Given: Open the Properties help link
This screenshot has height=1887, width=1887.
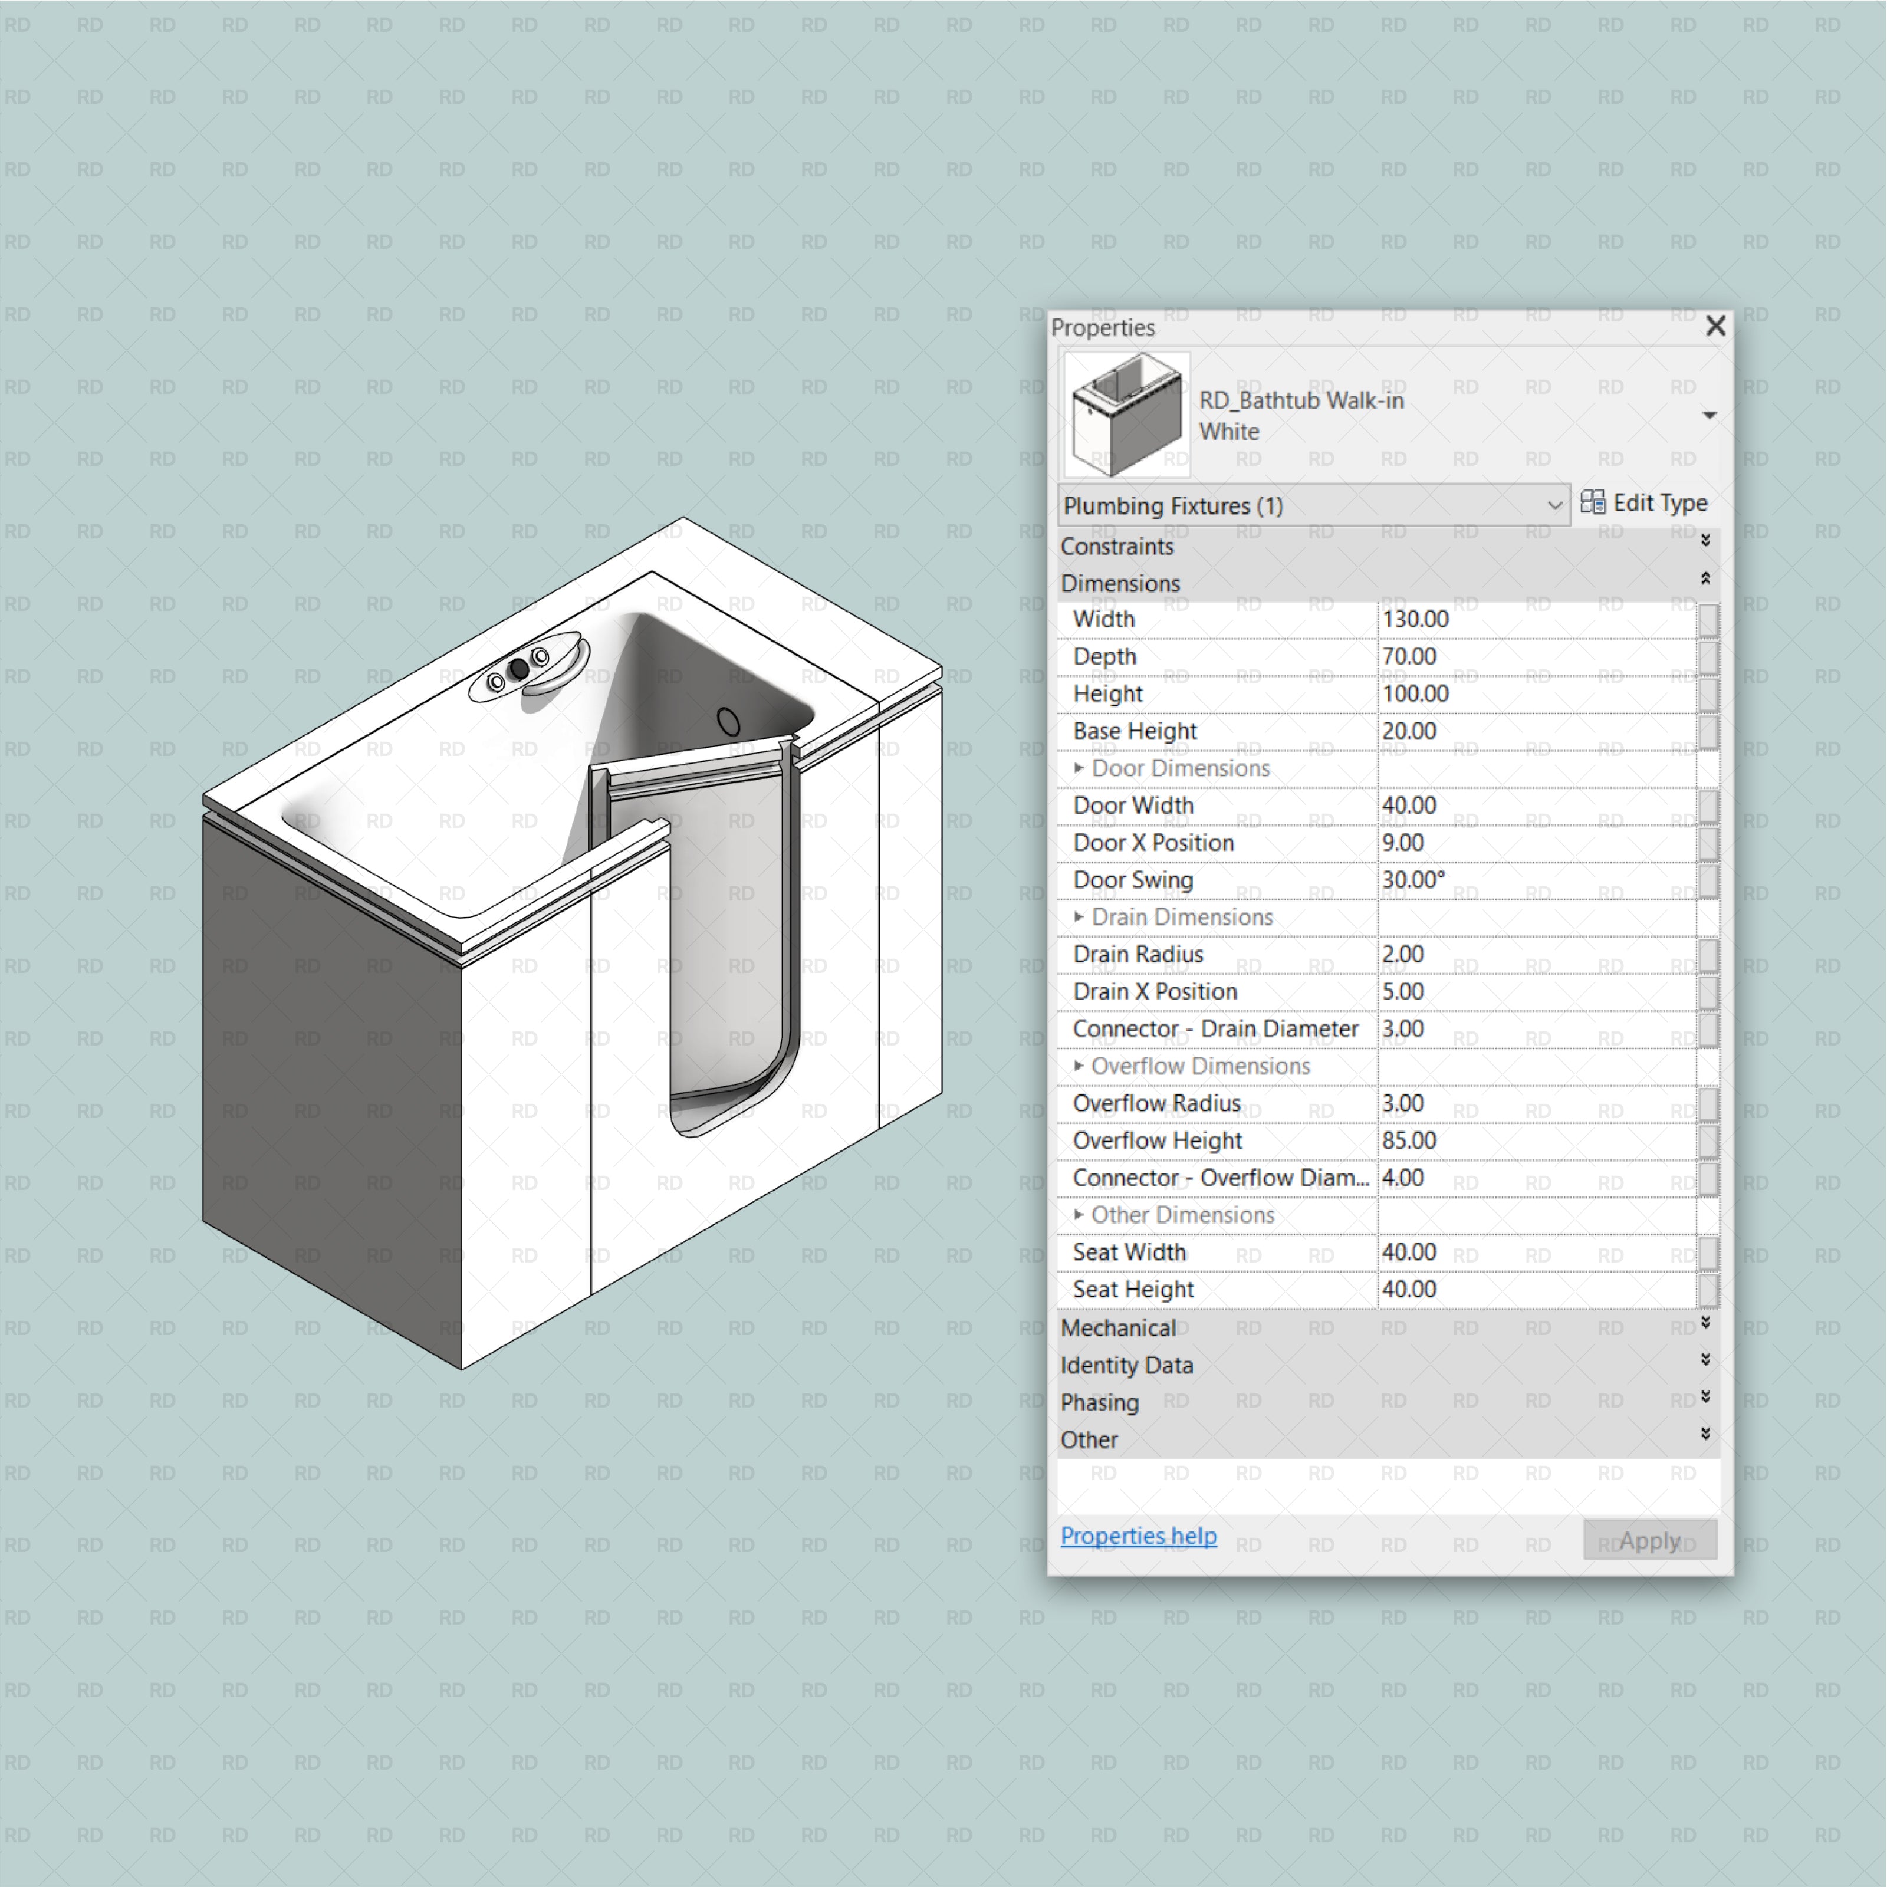Looking at the screenshot, I should [x=1138, y=1536].
